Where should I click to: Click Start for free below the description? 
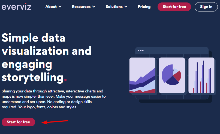click(x=18, y=122)
